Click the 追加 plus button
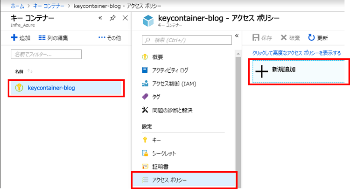The image size is (350, 189). (x=21, y=38)
